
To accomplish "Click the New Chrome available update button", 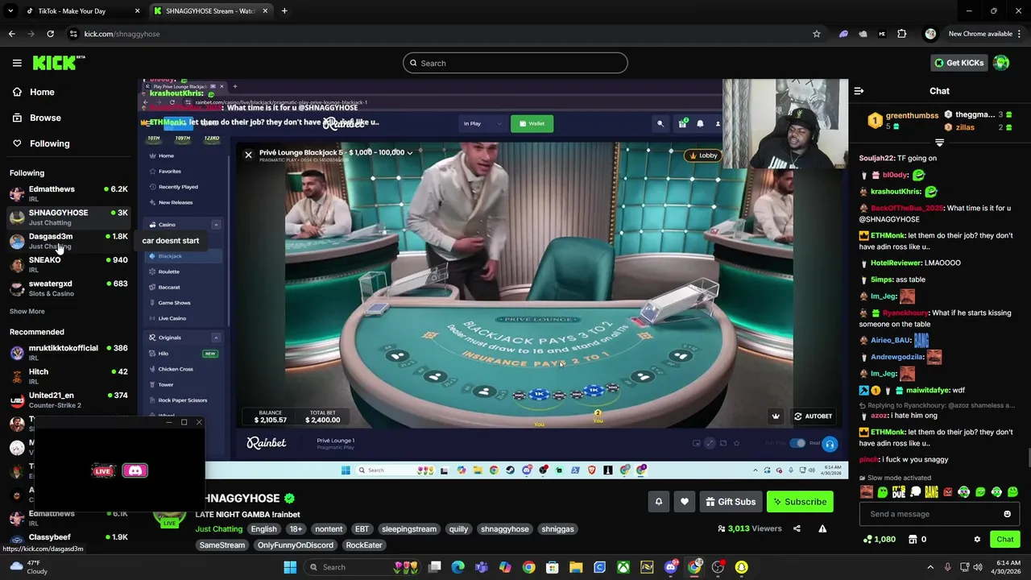I will pyautogui.click(x=985, y=34).
